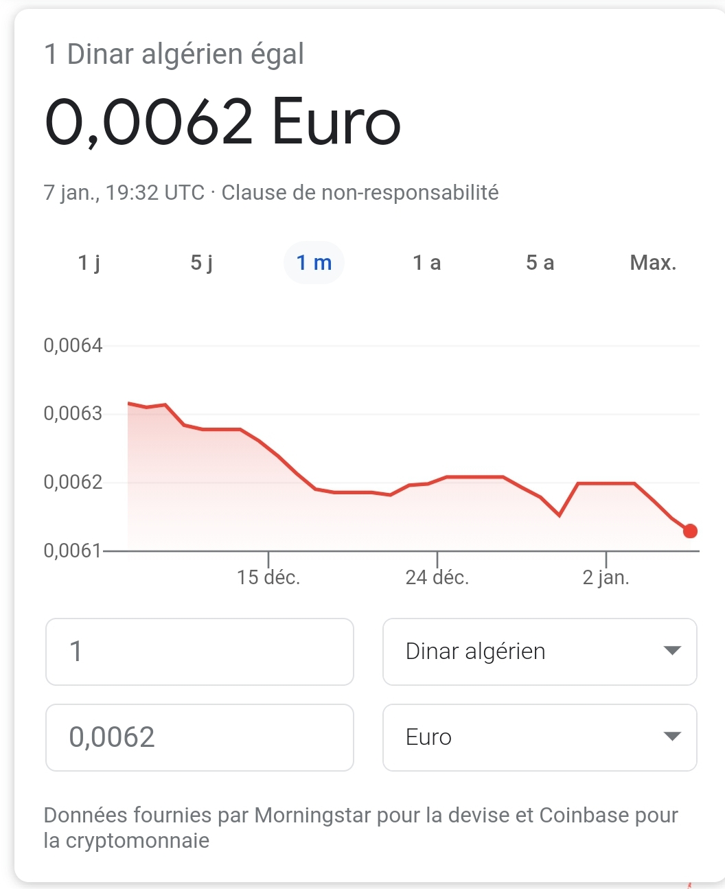Switch to the 5 j range

[202, 263]
